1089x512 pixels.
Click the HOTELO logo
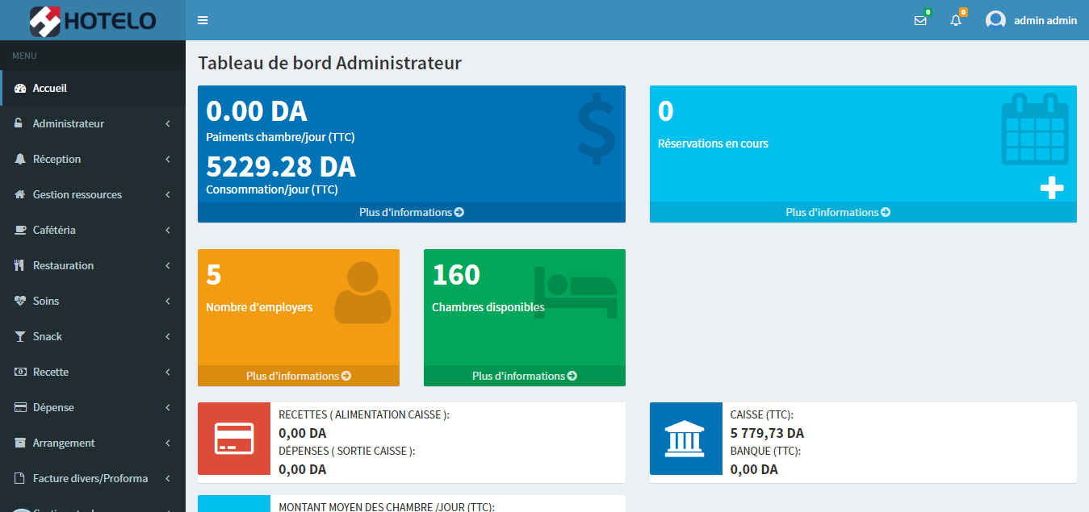93,21
